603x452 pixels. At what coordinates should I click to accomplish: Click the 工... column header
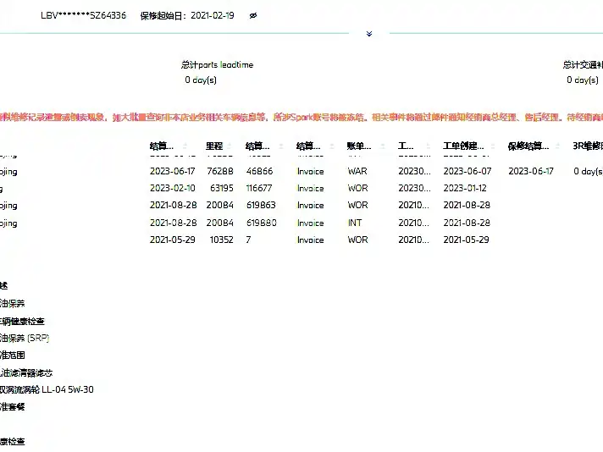coord(406,146)
